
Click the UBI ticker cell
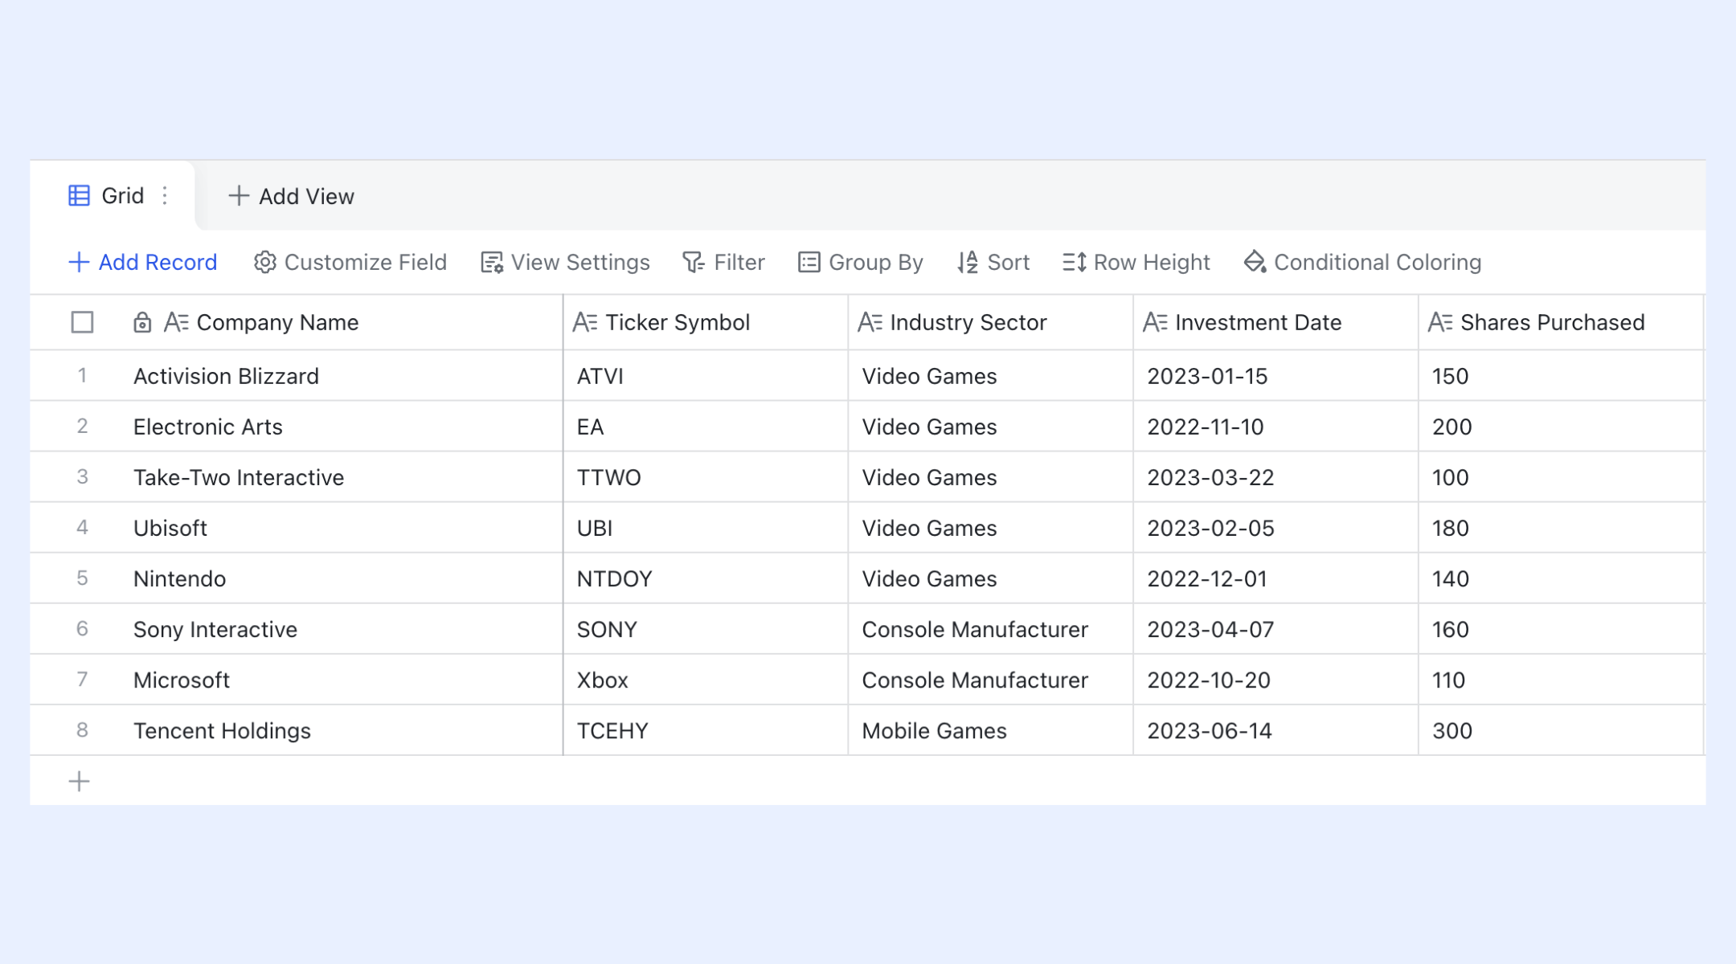tap(706, 528)
